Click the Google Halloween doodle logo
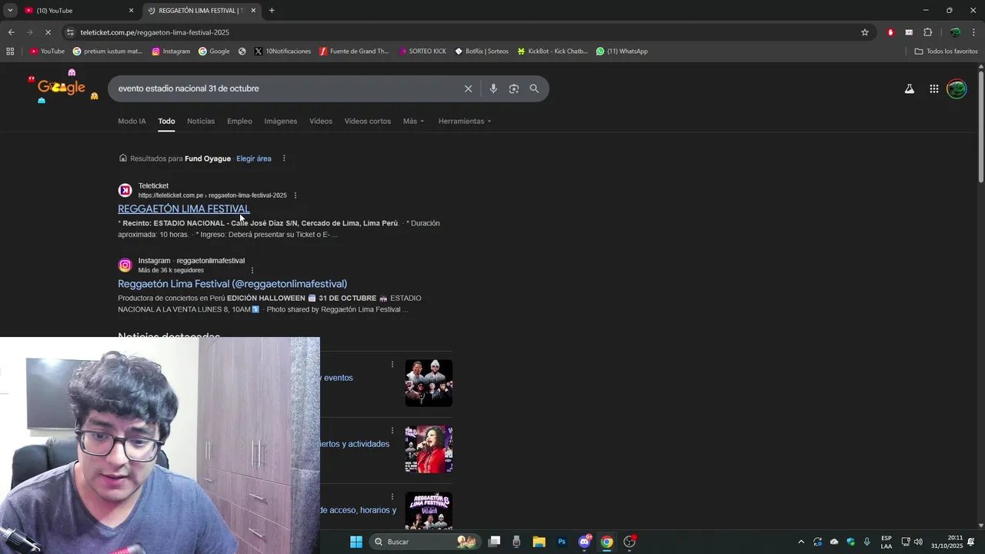This screenshot has height=554, width=985. (x=62, y=87)
